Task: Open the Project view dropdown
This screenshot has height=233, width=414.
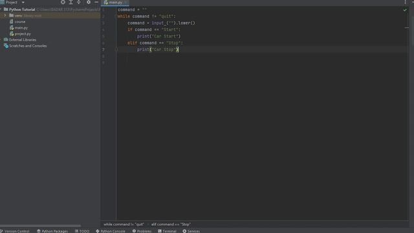Action: [23, 3]
